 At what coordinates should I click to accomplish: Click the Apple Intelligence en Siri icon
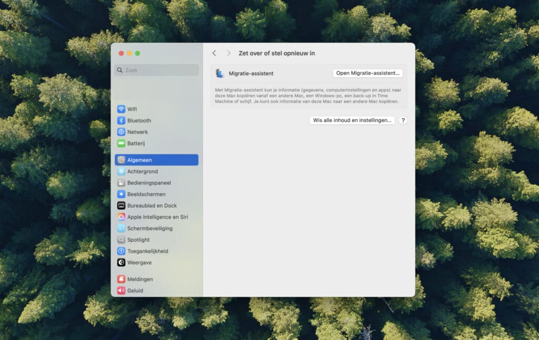(121, 217)
